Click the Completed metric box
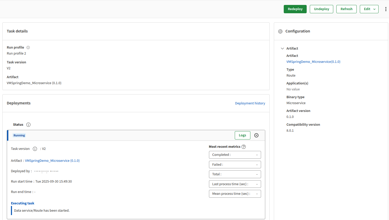 click(235, 155)
